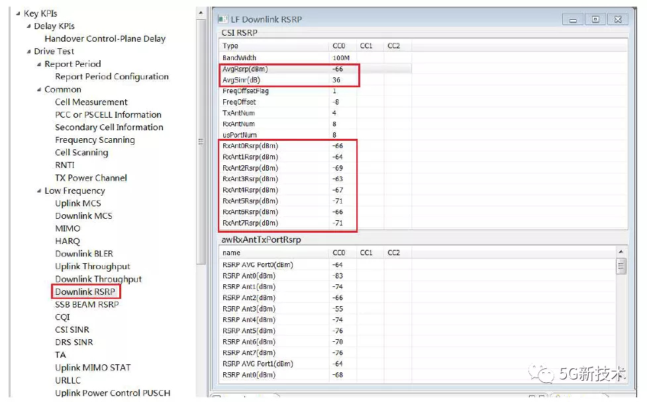Select the usPortNum row
Screen dimensions: 647x402
point(315,135)
